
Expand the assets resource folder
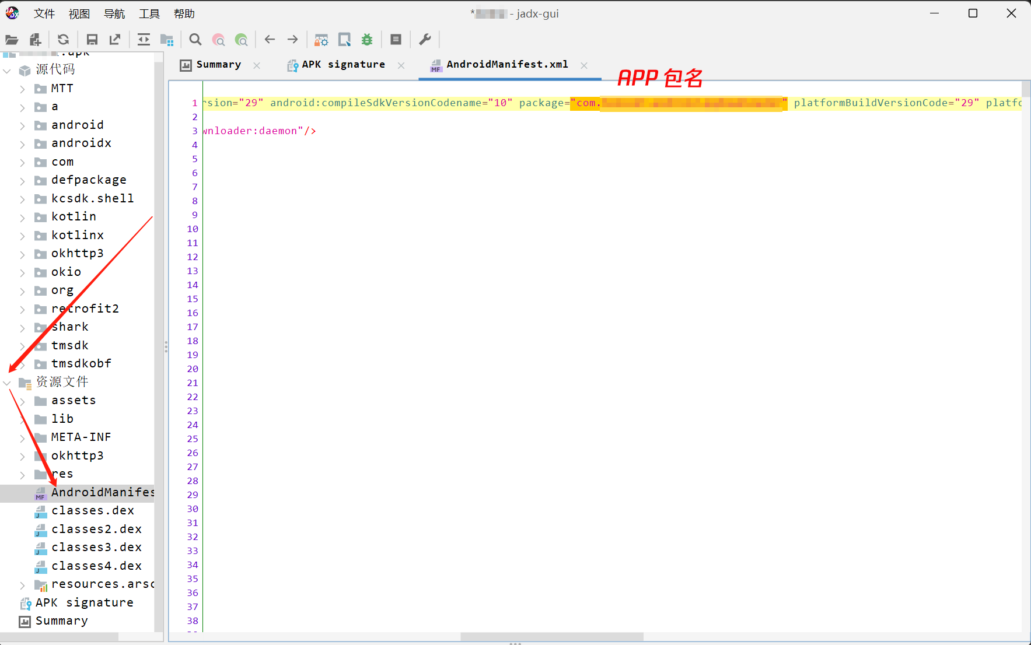(x=22, y=400)
